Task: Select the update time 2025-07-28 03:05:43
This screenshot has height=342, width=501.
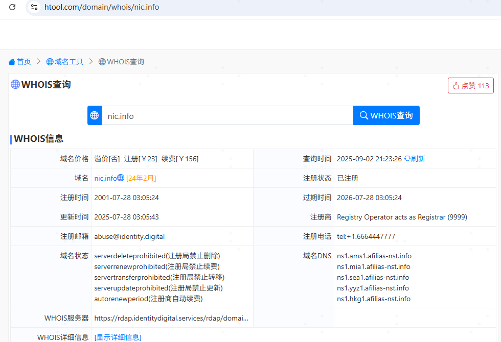Action: 127,217
